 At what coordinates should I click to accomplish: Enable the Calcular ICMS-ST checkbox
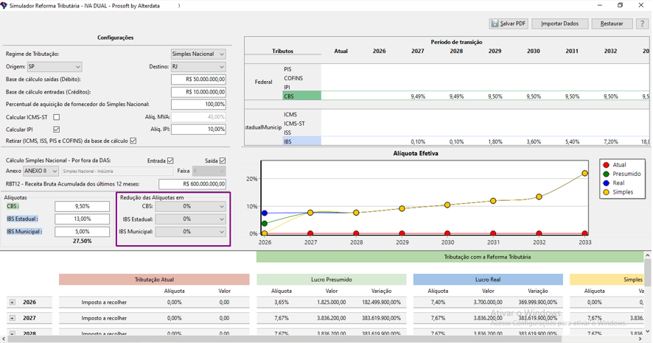click(57, 117)
